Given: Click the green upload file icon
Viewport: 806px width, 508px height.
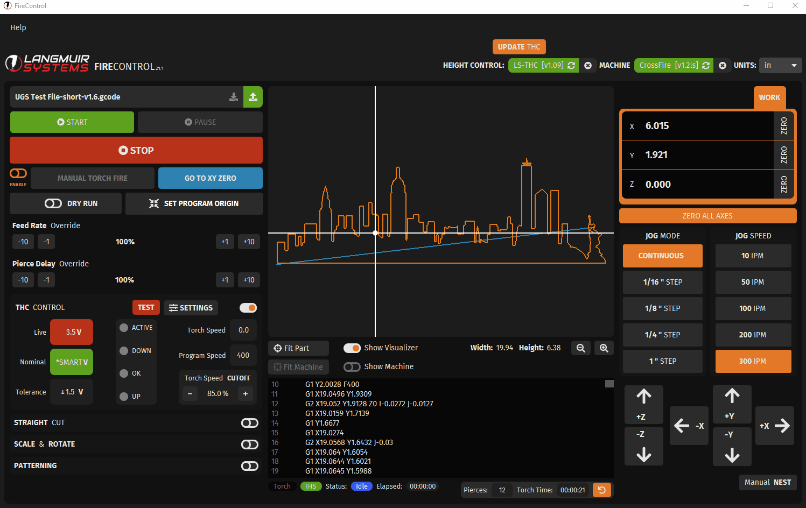Looking at the screenshot, I should coord(253,97).
